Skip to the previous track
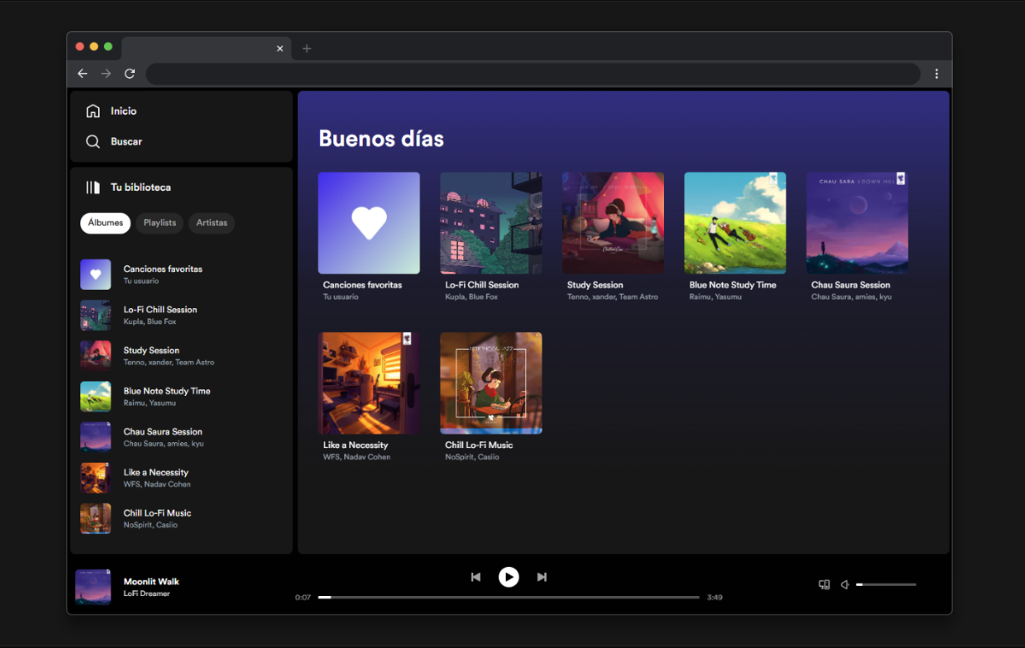This screenshot has width=1025, height=648. click(476, 577)
